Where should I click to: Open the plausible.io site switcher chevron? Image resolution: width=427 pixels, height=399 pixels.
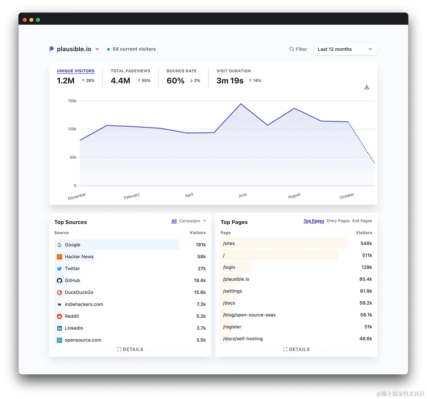click(97, 49)
